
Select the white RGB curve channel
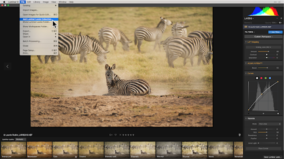click(x=257, y=78)
